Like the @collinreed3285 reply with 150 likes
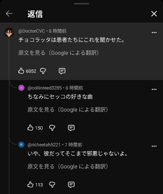Image resolution: width=163 pixels, height=194 pixels. tap(30, 128)
